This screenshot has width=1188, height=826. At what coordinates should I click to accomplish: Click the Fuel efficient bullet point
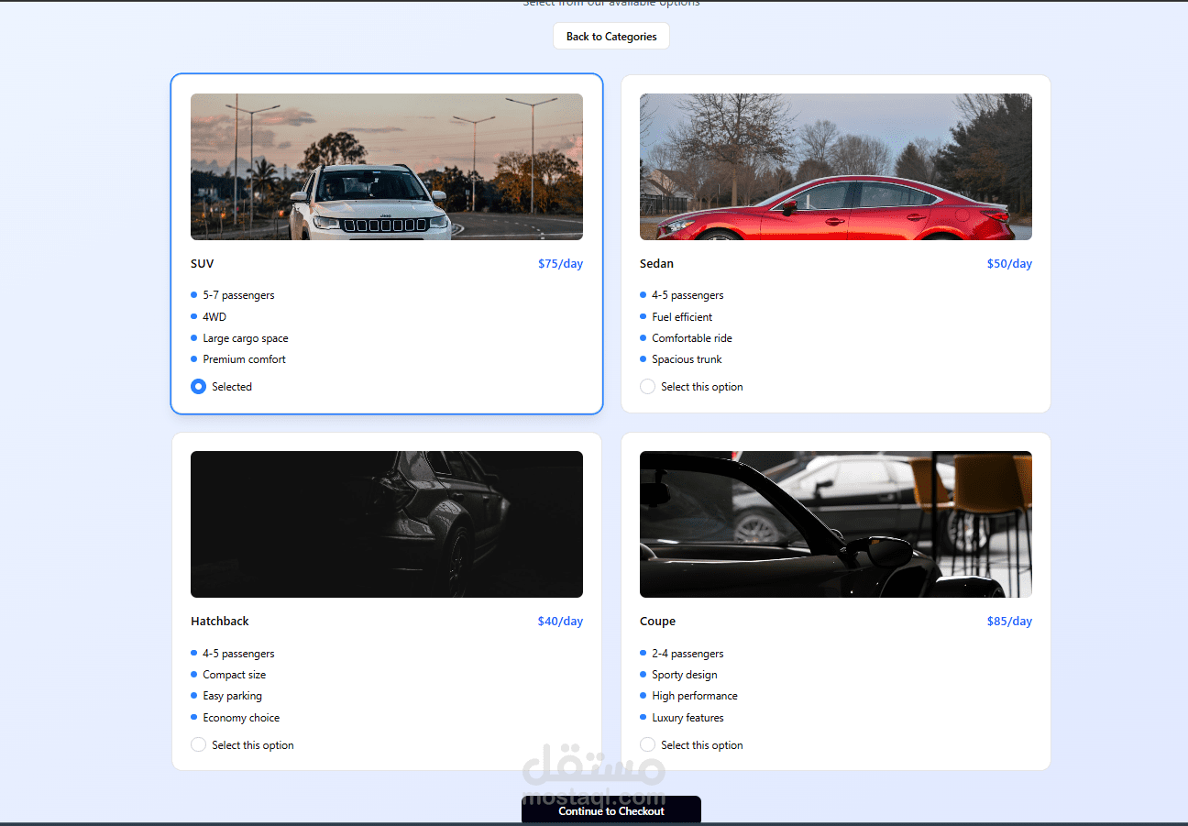click(x=681, y=316)
